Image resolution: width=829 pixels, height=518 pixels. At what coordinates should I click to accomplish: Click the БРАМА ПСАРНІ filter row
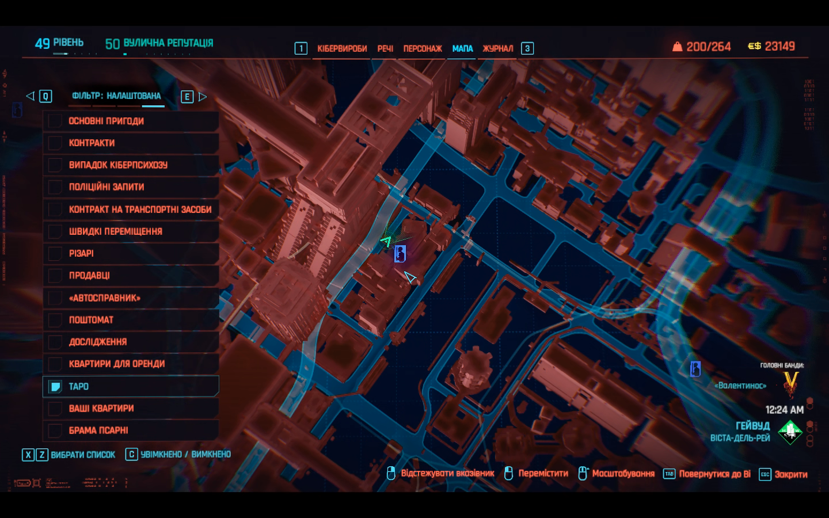click(x=131, y=430)
